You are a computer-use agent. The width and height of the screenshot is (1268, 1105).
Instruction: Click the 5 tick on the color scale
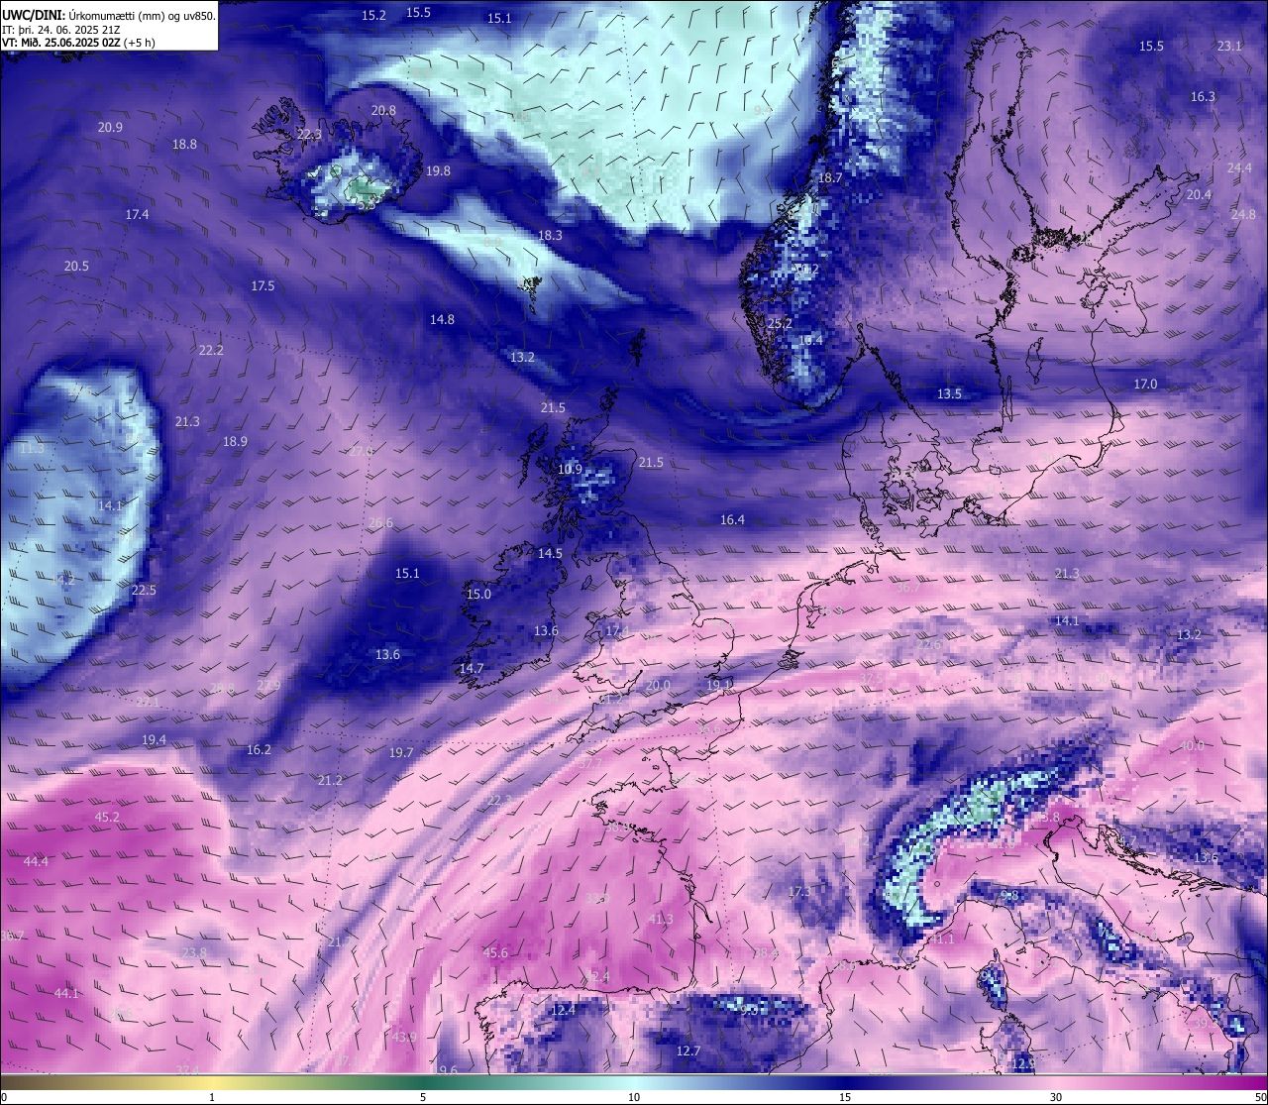click(423, 1097)
